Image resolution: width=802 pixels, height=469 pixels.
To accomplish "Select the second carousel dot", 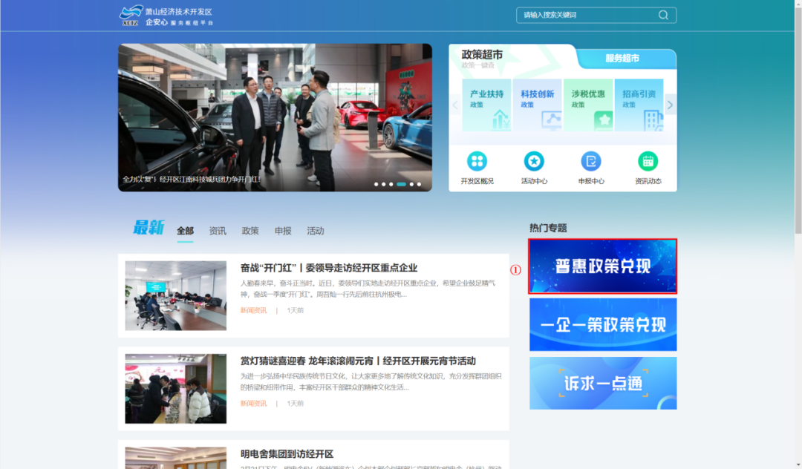I will pyautogui.click(x=384, y=184).
